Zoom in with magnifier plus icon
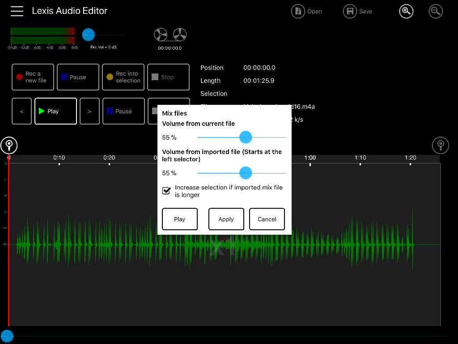The height and width of the screenshot is (344, 458). pos(406,11)
